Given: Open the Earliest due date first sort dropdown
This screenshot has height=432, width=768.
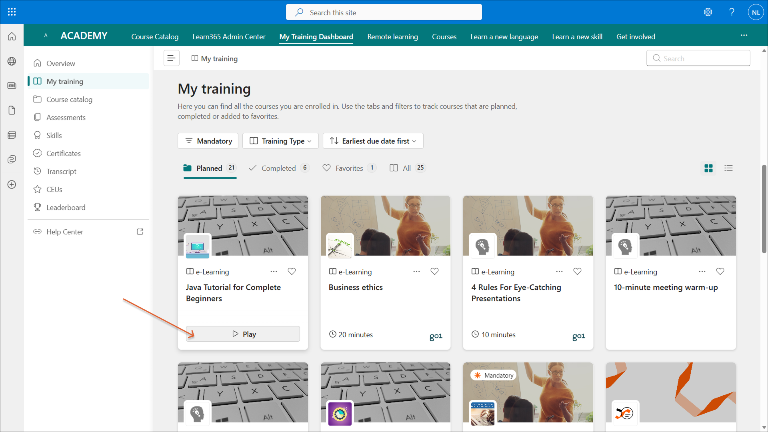Looking at the screenshot, I should (373, 141).
